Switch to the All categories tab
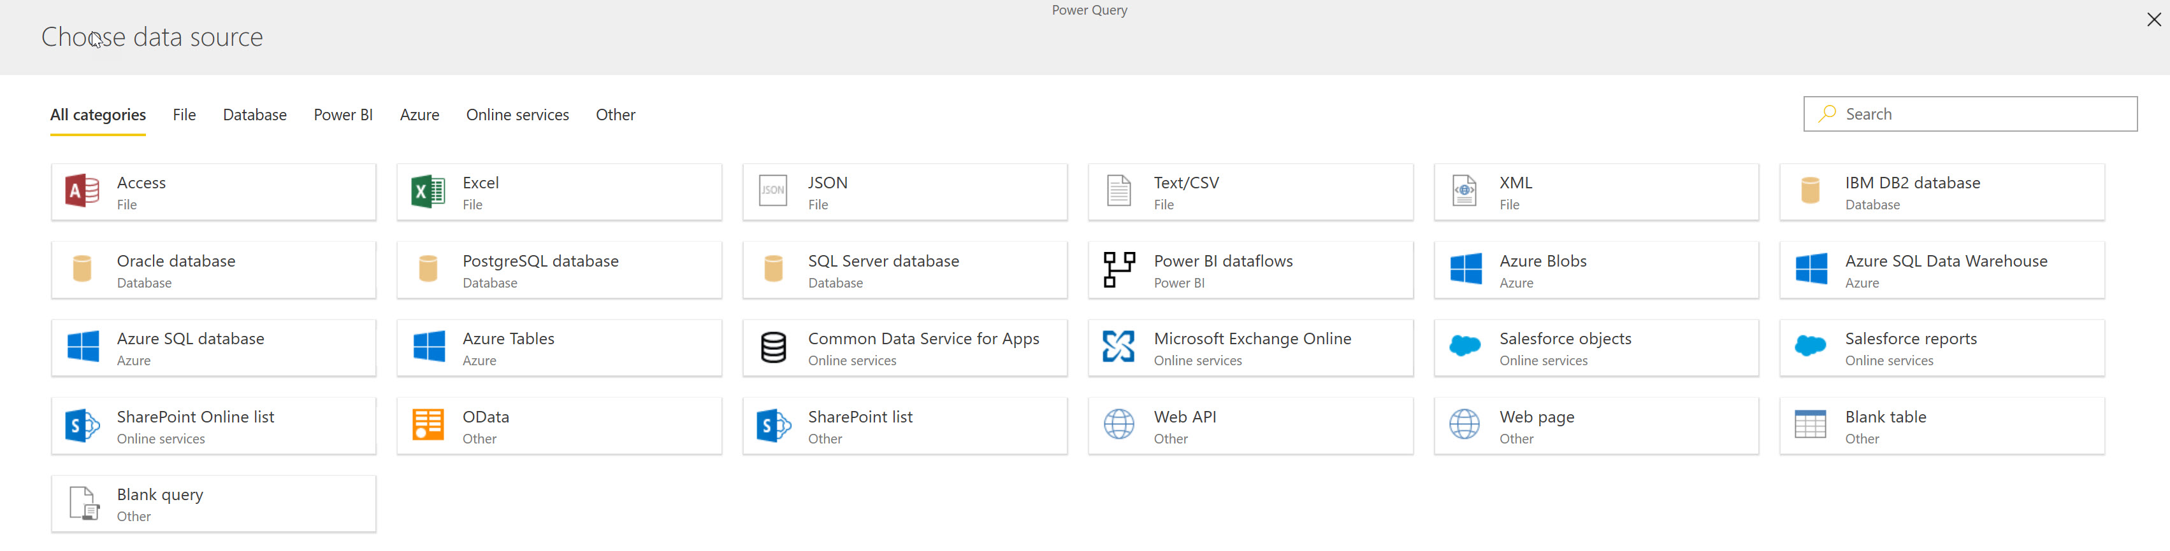 pyautogui.click(x=98, y=115)
